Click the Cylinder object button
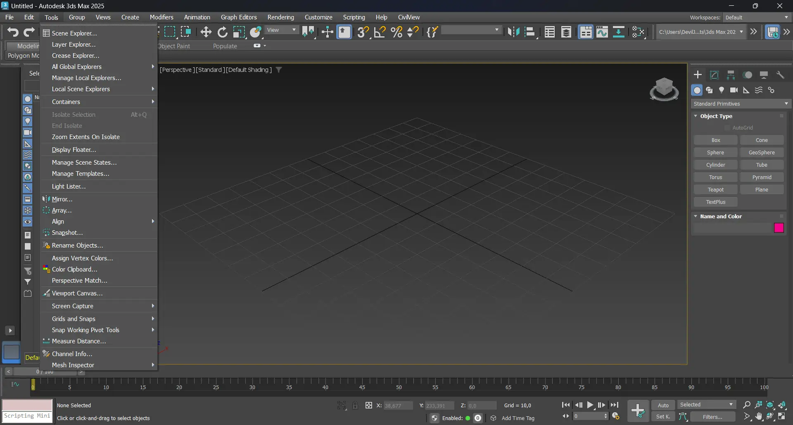 (715, 165)
